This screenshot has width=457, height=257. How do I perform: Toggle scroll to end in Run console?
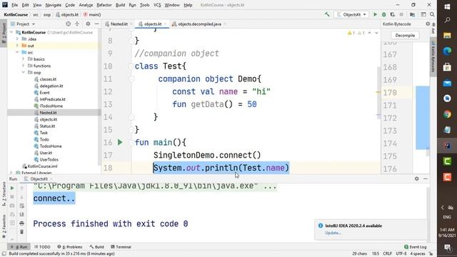tap(22, 214)
